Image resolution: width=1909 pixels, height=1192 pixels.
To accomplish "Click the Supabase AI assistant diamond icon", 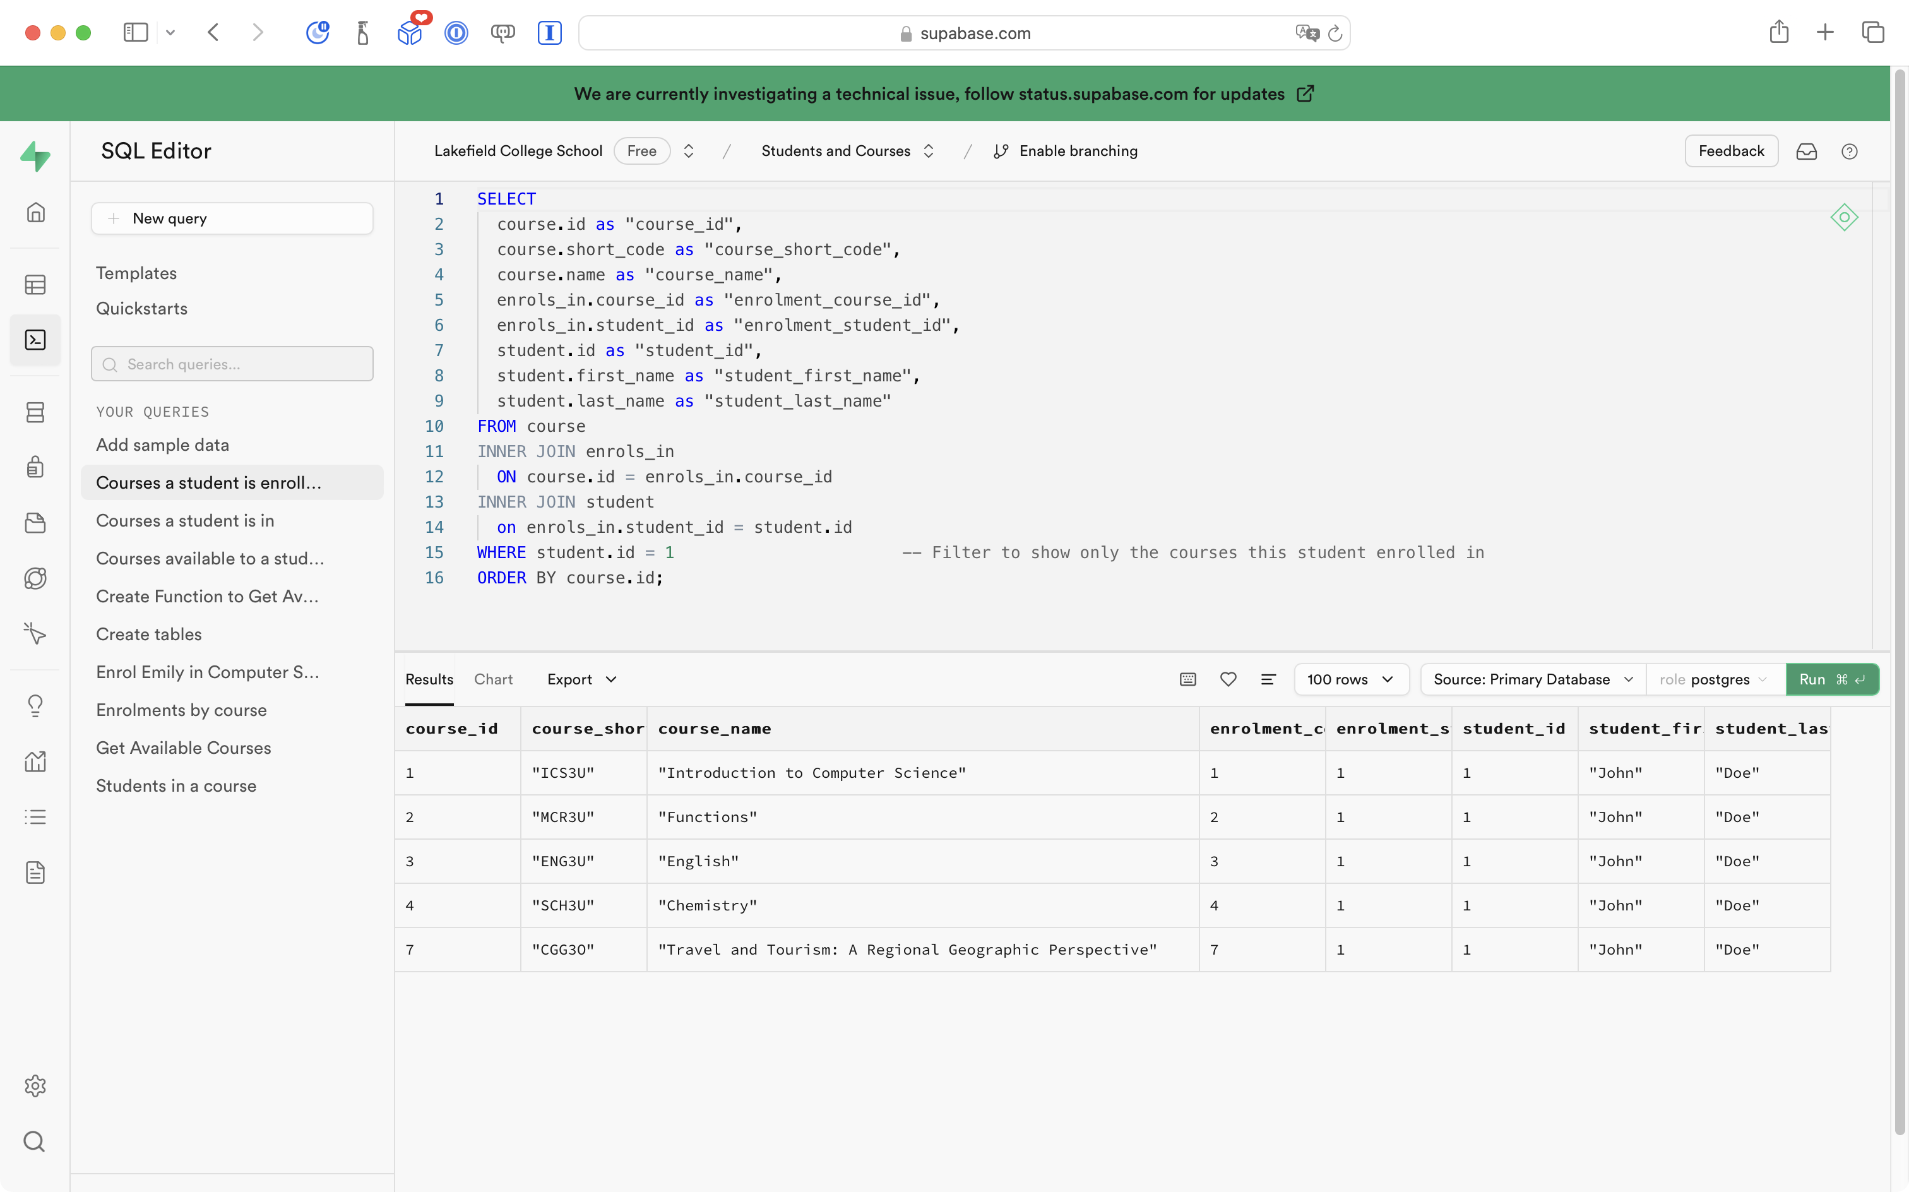I will coord(1843,218).
